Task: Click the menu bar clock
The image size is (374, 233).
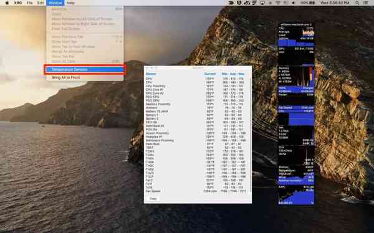Action: tap(335, 3)
